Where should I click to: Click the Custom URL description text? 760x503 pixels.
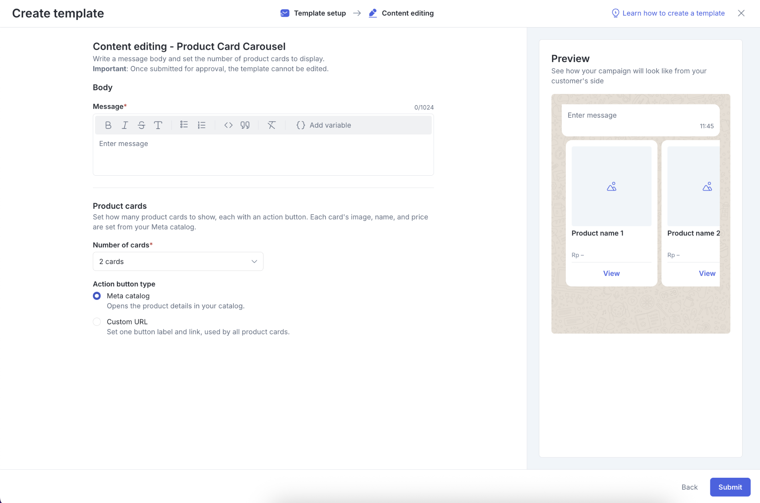coord(198,332)
